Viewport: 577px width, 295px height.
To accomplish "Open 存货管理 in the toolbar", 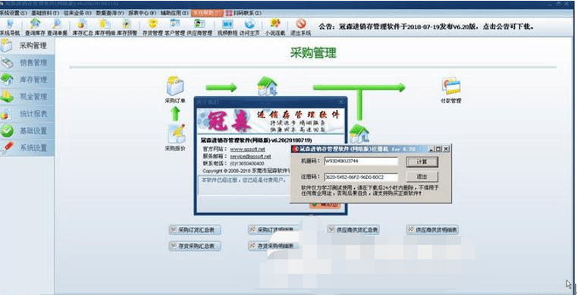I will (152, 27).
